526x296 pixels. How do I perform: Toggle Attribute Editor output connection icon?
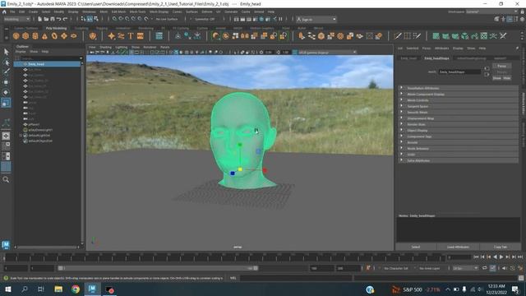coord(487,74)
